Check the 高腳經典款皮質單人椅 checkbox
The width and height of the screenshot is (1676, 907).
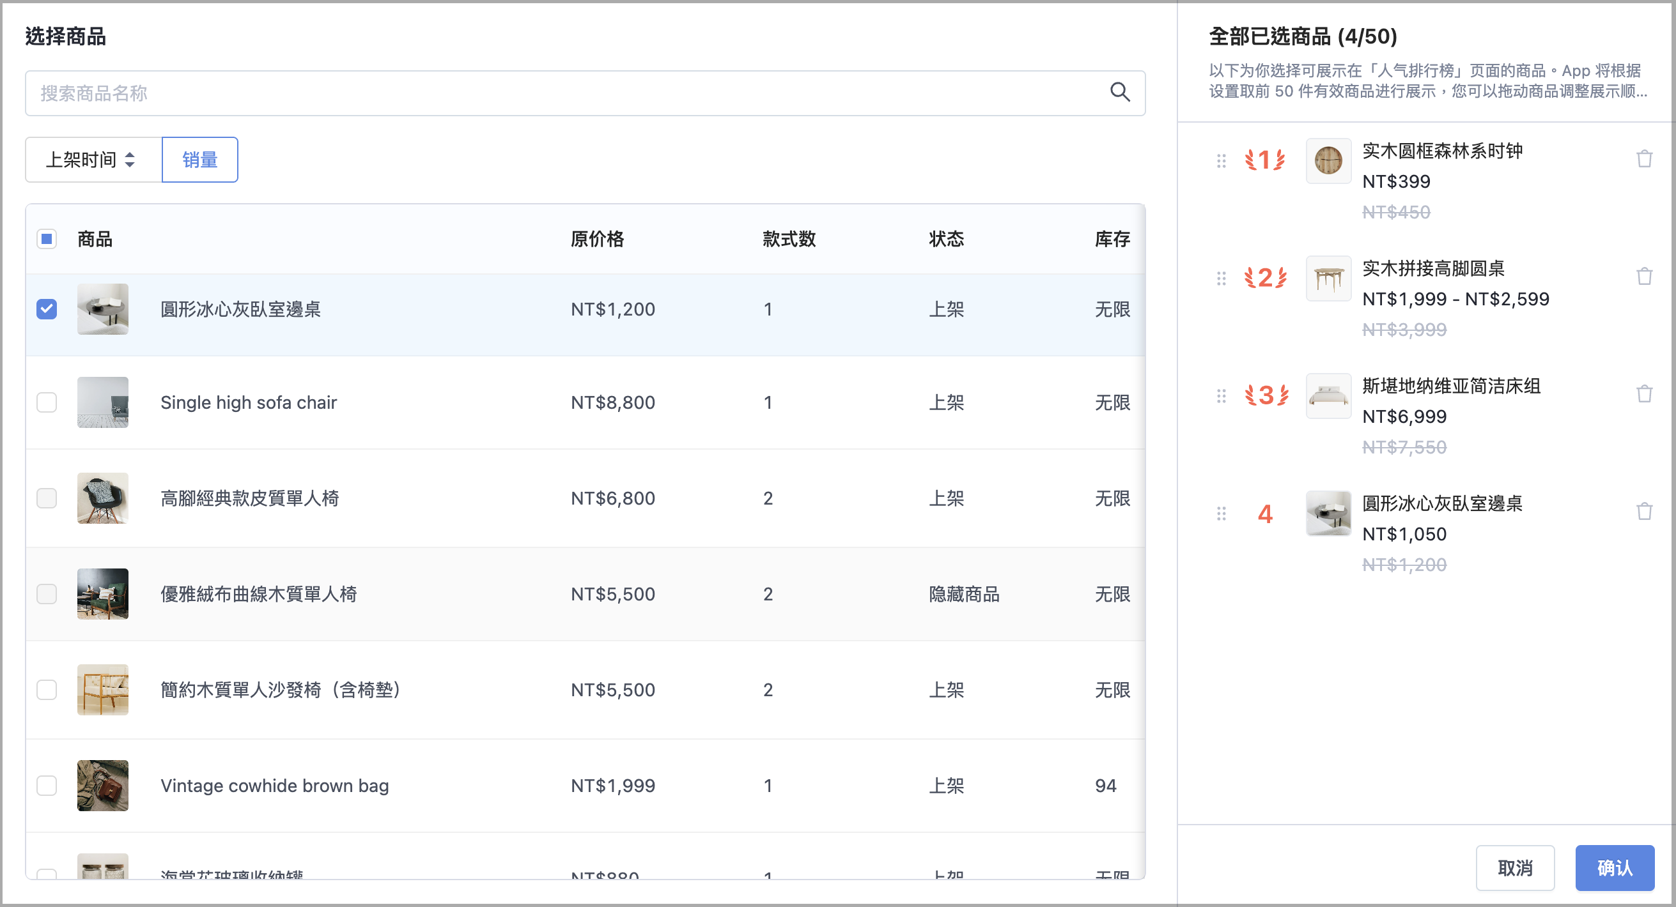pos(47,498)
